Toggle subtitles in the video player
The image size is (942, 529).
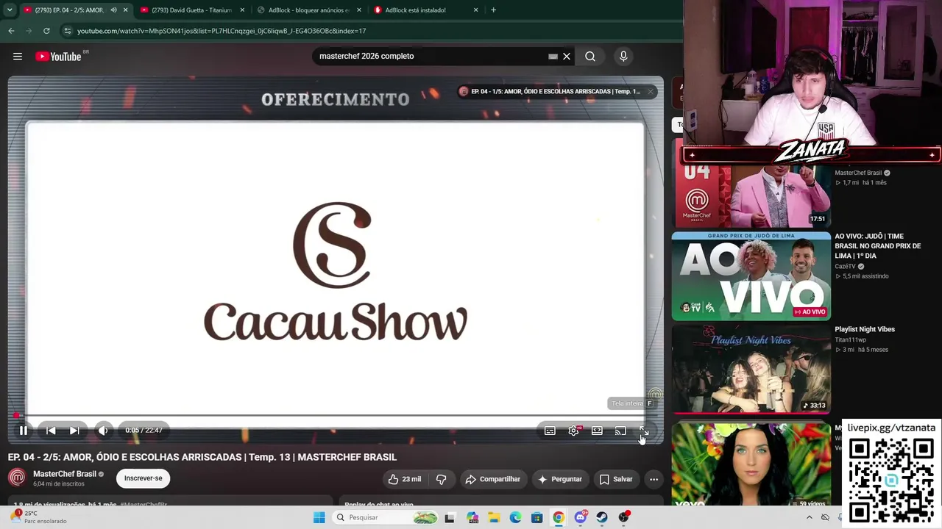pyautogui.click(x=550, y=431)
